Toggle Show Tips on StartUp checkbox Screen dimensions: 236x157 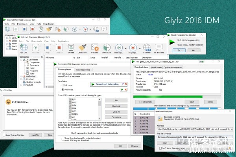pos(4,135)
